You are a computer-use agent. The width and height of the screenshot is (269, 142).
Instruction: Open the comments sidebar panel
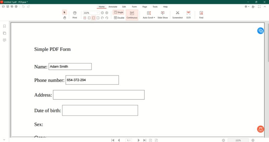coord(4,40)
